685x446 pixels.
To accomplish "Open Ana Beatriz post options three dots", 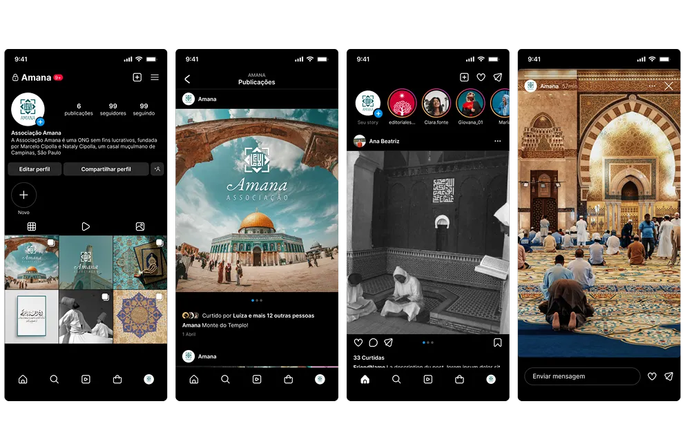I will [498, 141].
